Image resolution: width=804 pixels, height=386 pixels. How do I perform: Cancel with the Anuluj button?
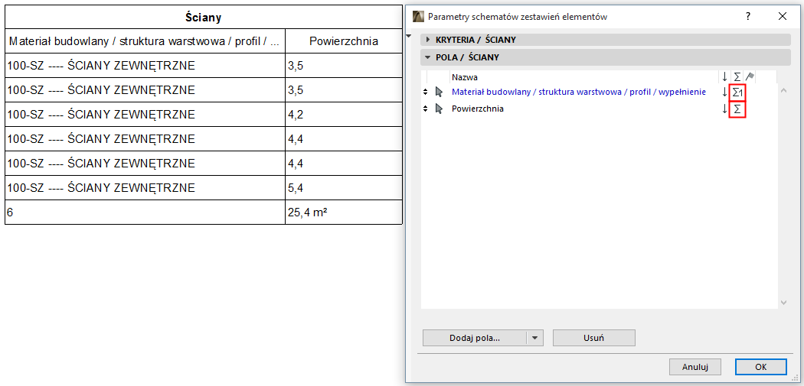click(695, 367)
